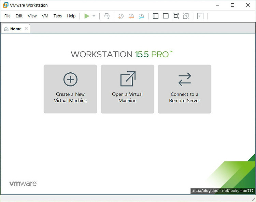Image resolution: width=256 pixels, height=202 pixels.
Task: Toggle the thumbnail bar icon
Action: (x=166, y=16)
